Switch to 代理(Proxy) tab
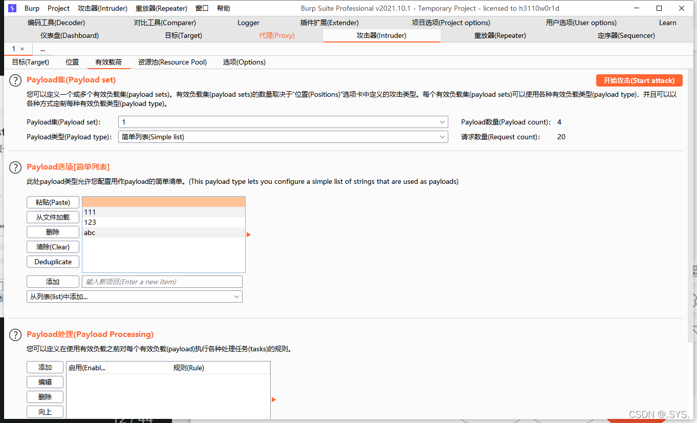Viewport: 697px width, 423px height. pyautogui.click(x=277, y=35)
